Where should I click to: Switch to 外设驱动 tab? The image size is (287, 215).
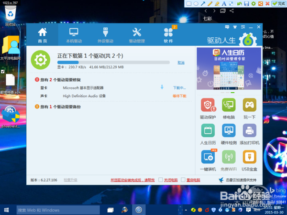click(x=105, y=35)
